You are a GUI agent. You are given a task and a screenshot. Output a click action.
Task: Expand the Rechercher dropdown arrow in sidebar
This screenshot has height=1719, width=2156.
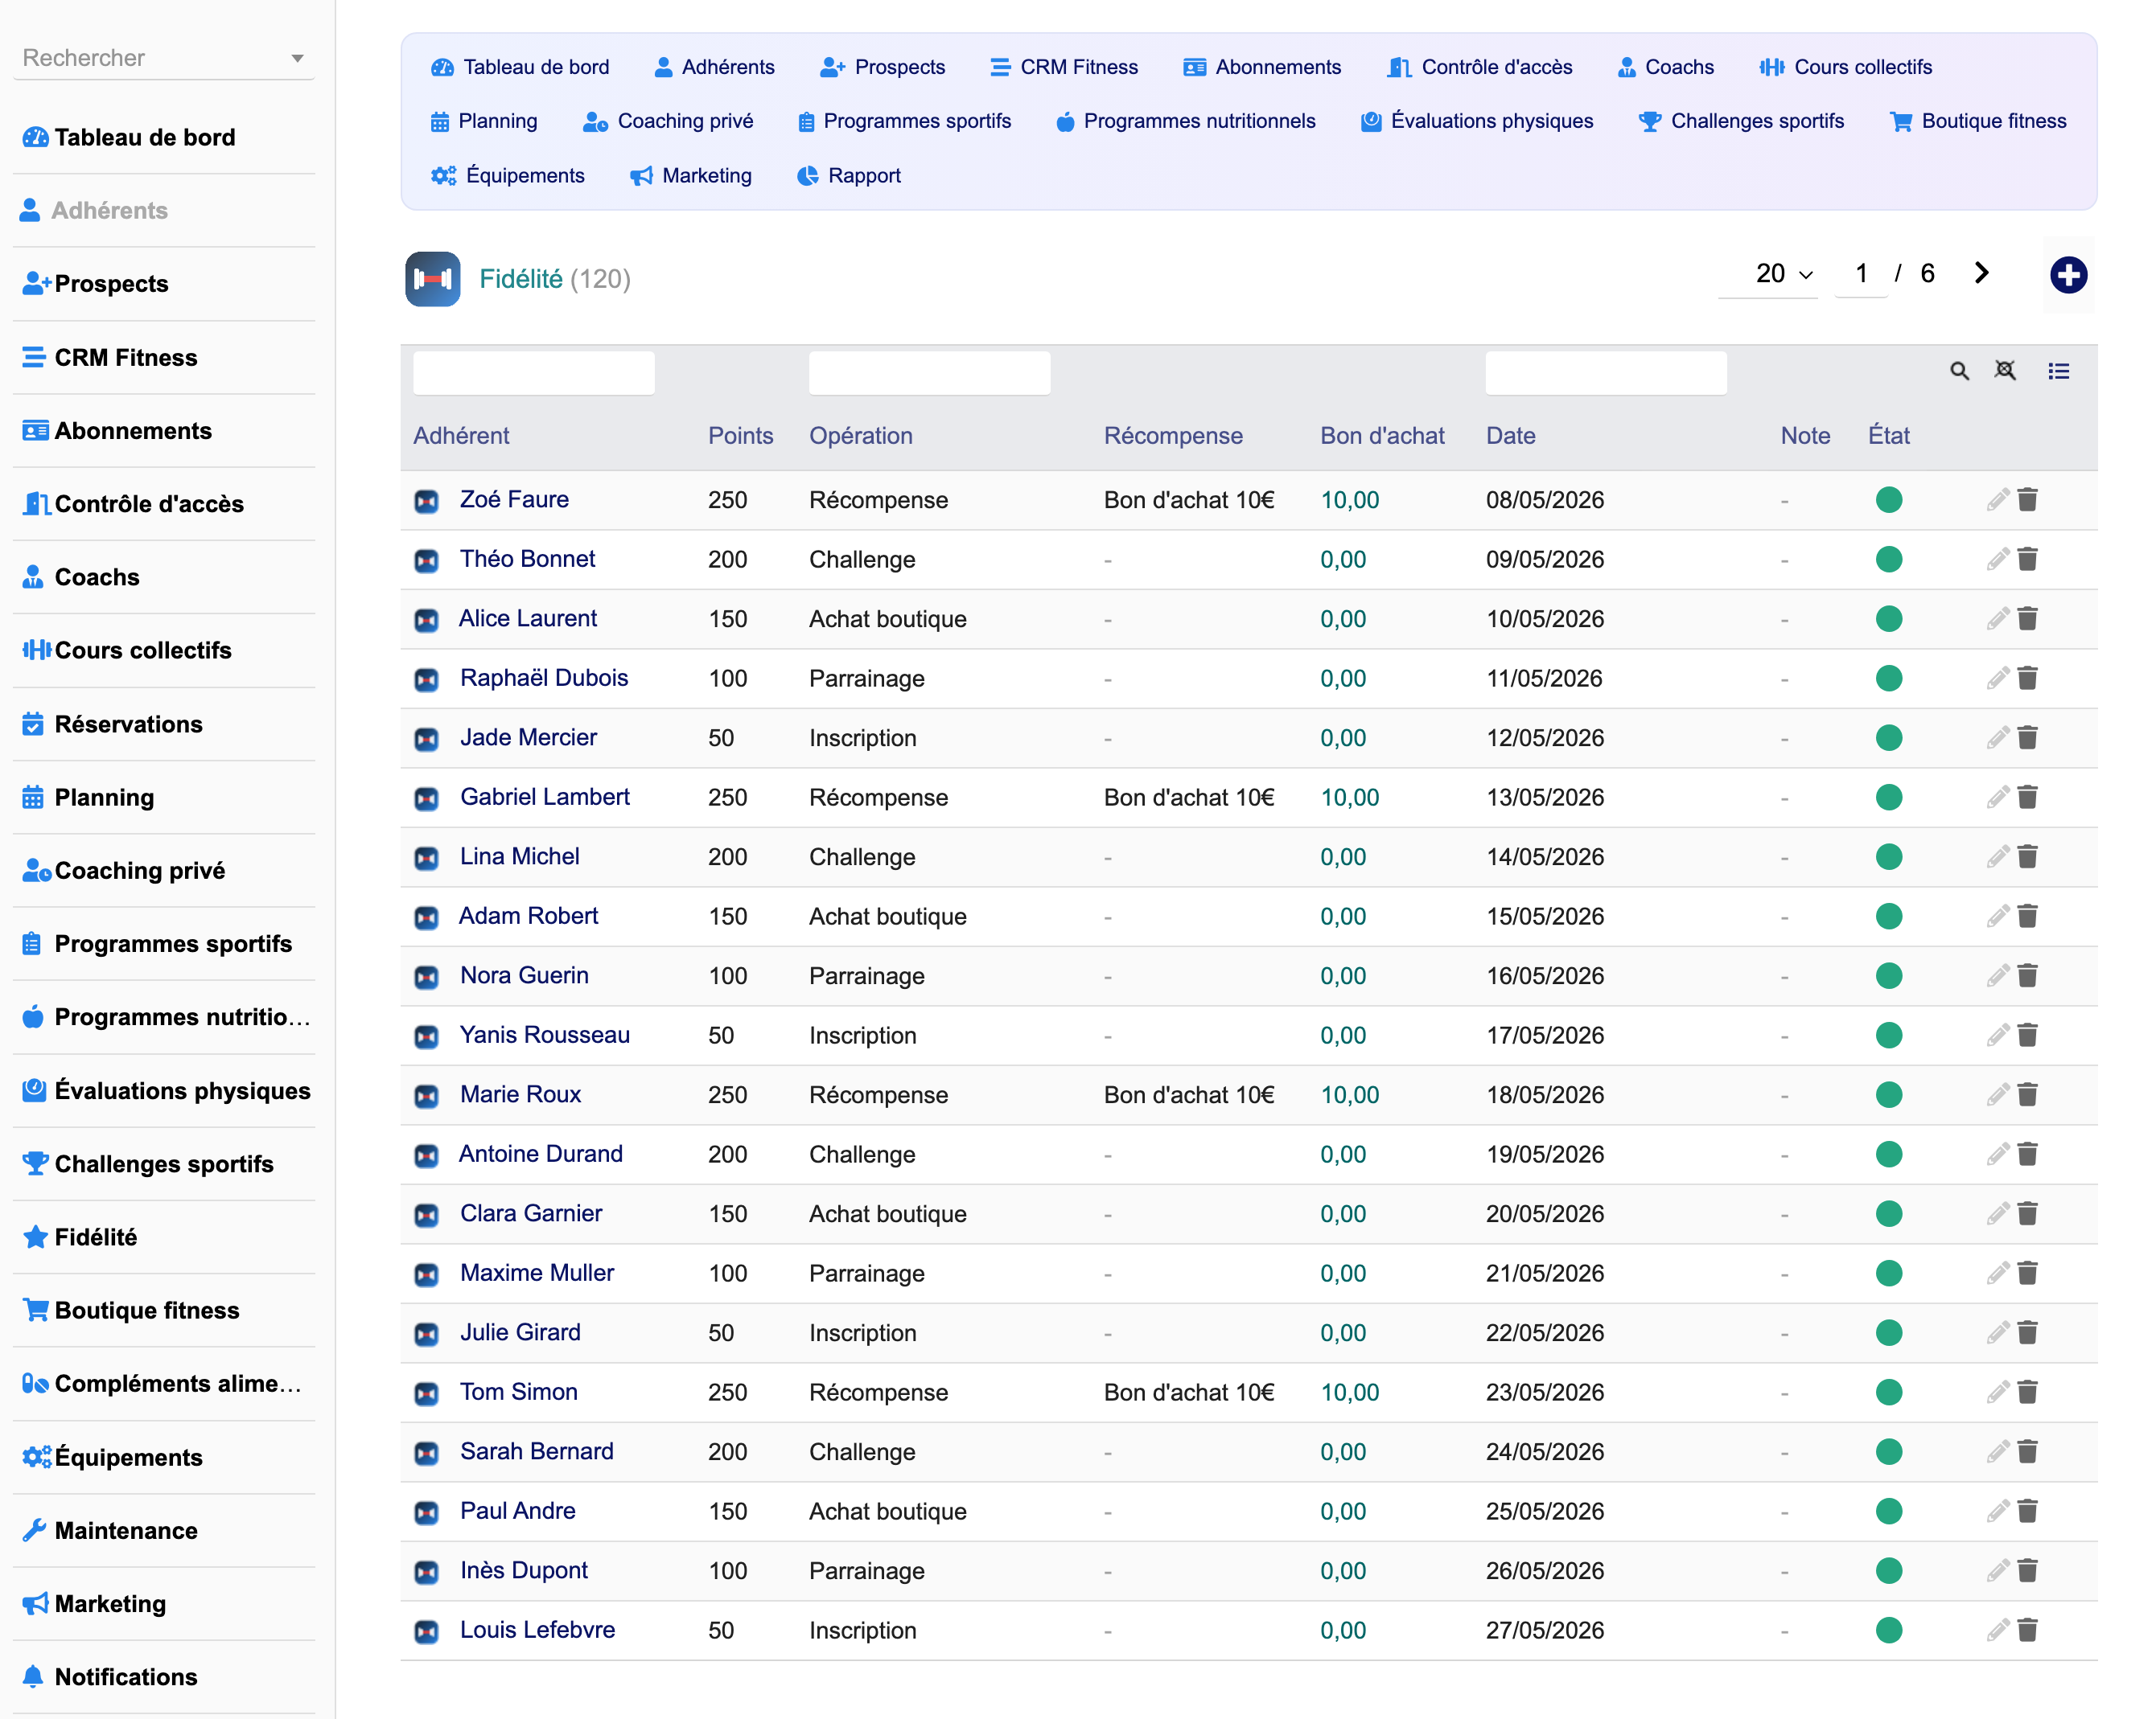point(297,59)
